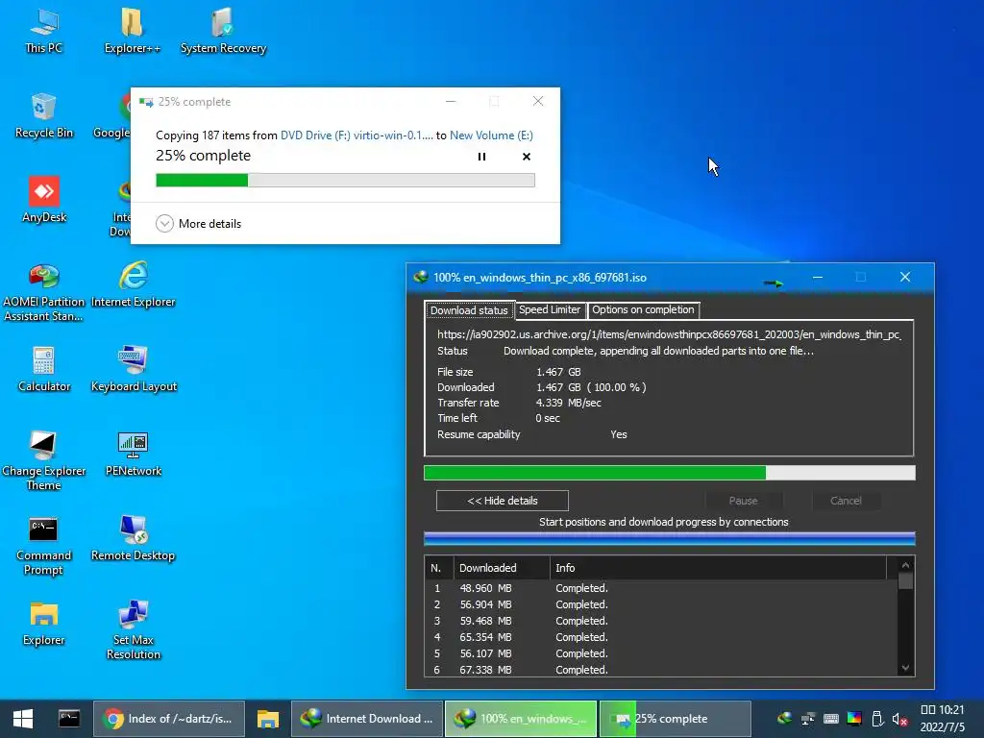Viewport: 984px width, 738px height.
Task: Open the Calculator desktop shortcut
Action: pyautogui.click(x=44, y=369)
